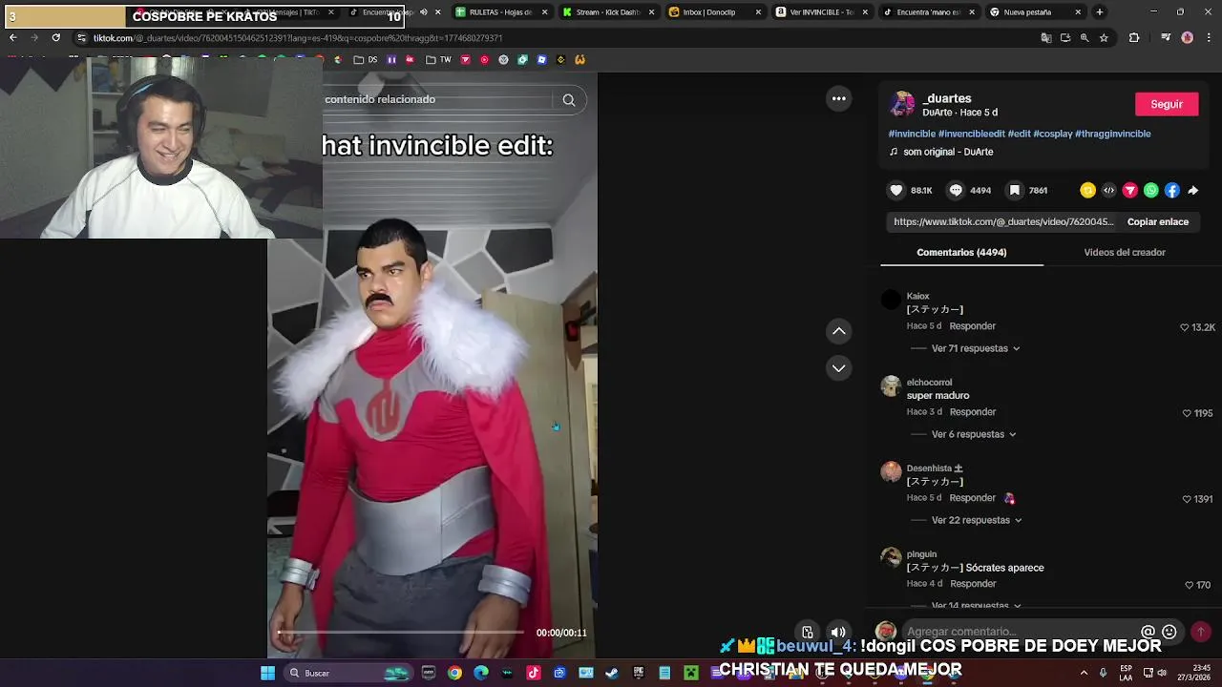Open som original - DuArte sound

948,152
